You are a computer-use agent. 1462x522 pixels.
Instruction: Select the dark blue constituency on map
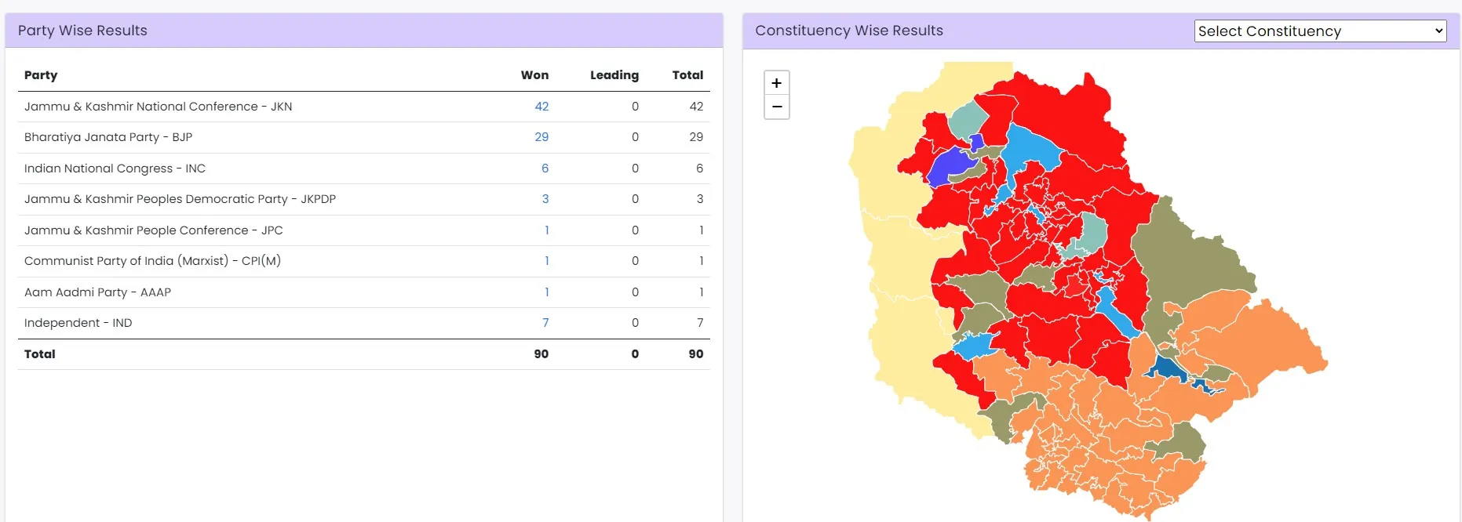tap(1166, 368)
